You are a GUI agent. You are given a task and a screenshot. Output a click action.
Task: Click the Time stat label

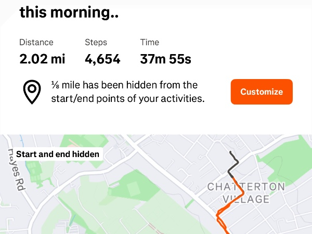[150, 42]
